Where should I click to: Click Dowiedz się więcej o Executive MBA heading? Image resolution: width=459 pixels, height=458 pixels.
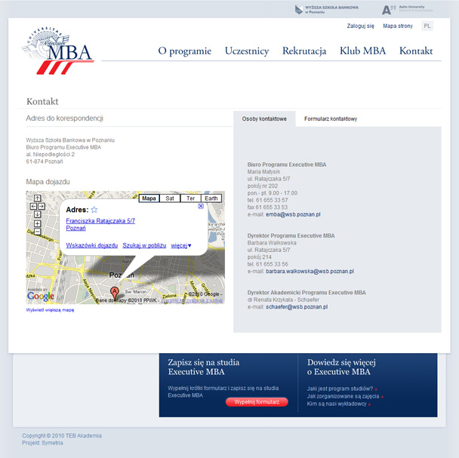tap(341, 367)
